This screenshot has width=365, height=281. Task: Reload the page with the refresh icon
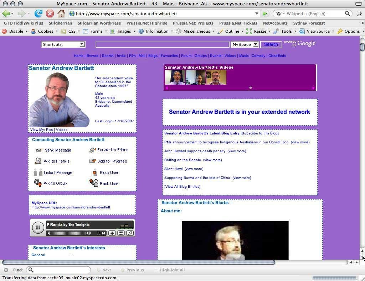pyautogui.click(x=38, y=14)
